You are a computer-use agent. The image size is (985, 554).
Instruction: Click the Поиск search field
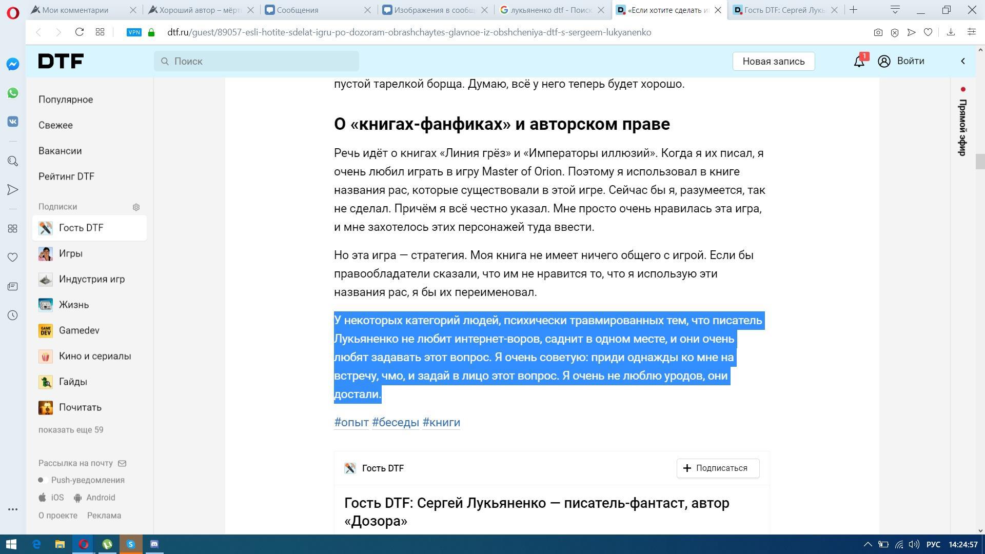coord(257,61)
